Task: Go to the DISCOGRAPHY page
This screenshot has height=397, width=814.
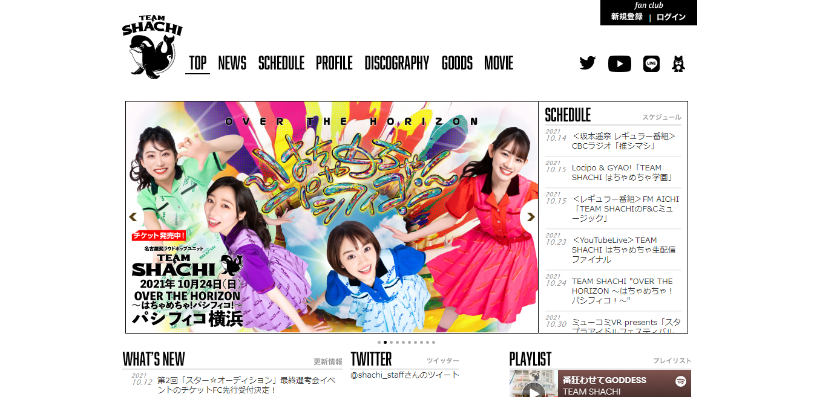Action: [x=396, y=63]
